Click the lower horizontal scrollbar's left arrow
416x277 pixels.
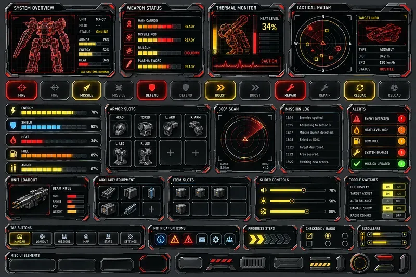369,242
